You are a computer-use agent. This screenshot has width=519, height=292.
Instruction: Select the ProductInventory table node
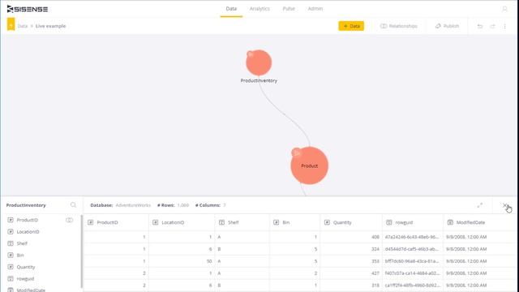coord(259,63)
